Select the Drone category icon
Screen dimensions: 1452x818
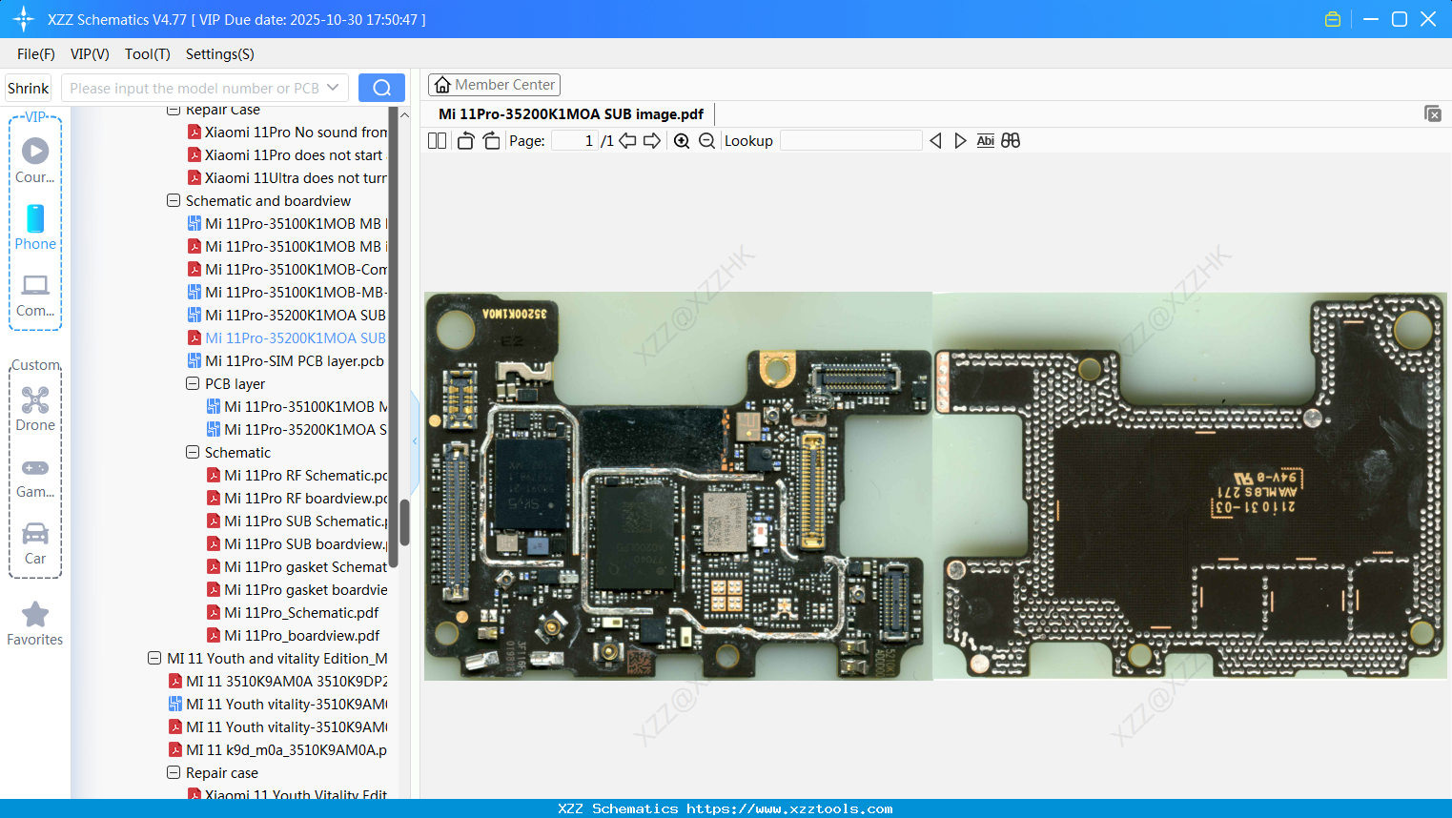[x=35, y=400]
